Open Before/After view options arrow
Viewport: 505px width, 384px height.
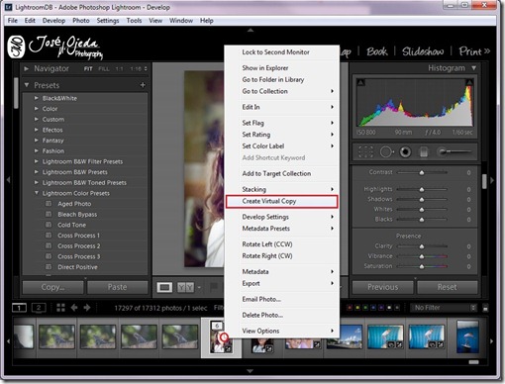pyautogui.click(x=199, y=287)
